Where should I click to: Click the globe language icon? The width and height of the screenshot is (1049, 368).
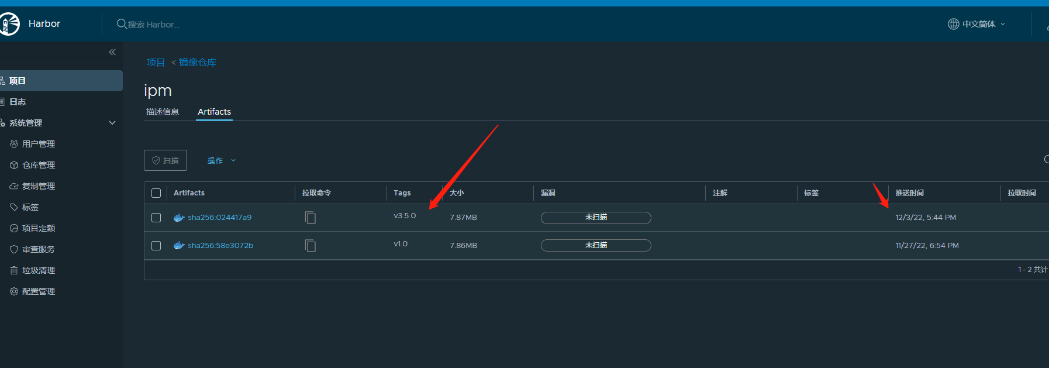954,24
